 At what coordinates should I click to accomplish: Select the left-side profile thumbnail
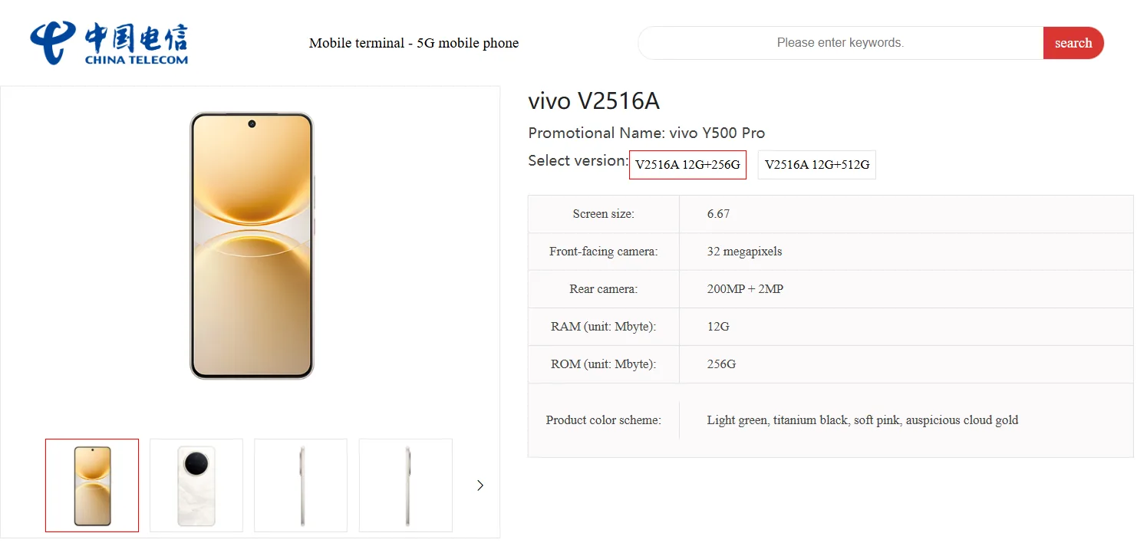pos(300,485)
